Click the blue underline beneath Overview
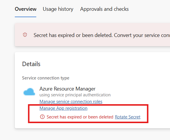The image size is (170, 140). 26,17
